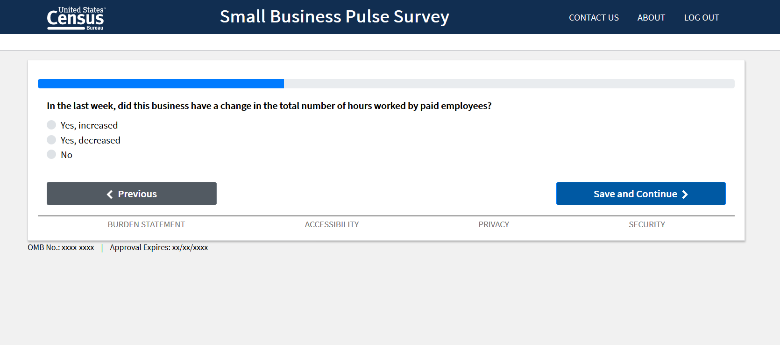View the Accessibility footer link
The height and width of the screenshot is (345, 780).
(x=332, y=224)
